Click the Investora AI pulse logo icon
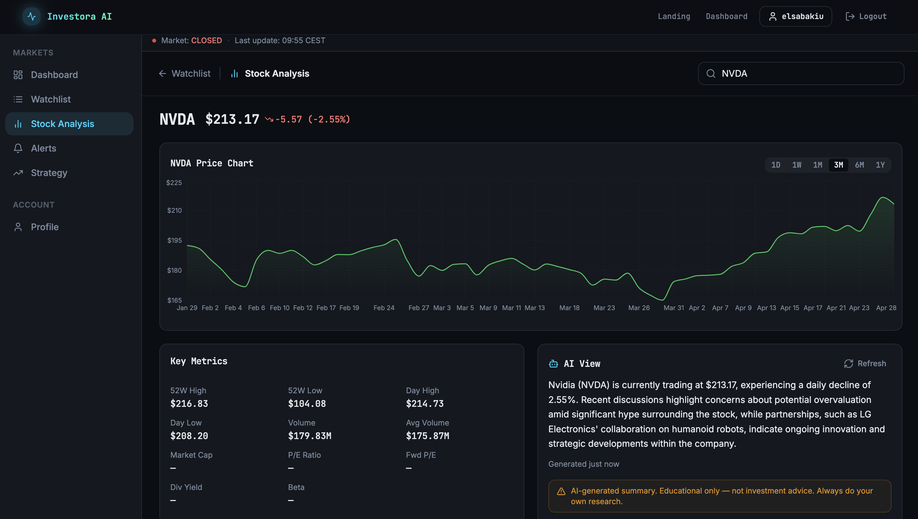 [31, 16]
